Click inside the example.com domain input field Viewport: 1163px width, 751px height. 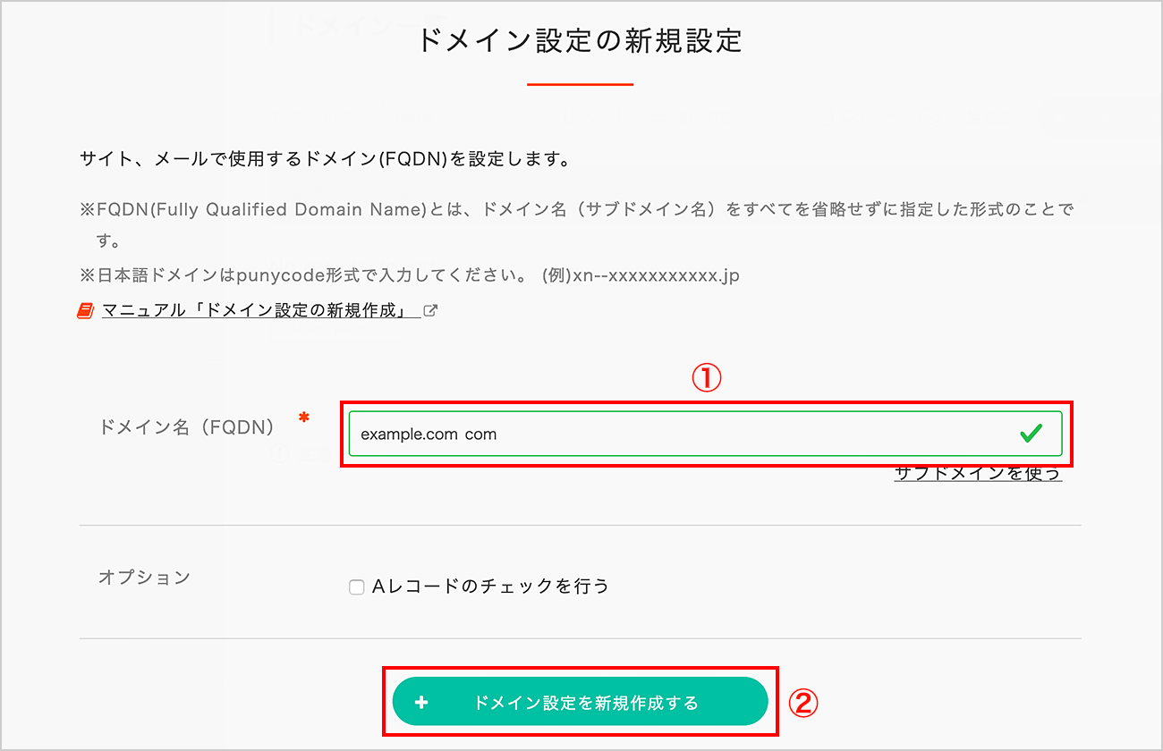pyautogui.click(x=626, y=433)
